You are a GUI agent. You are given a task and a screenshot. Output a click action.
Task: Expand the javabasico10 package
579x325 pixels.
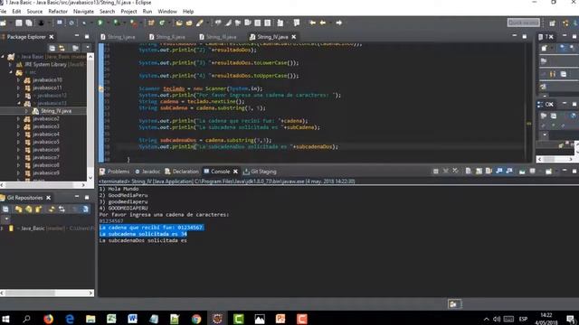coord(18,80)
